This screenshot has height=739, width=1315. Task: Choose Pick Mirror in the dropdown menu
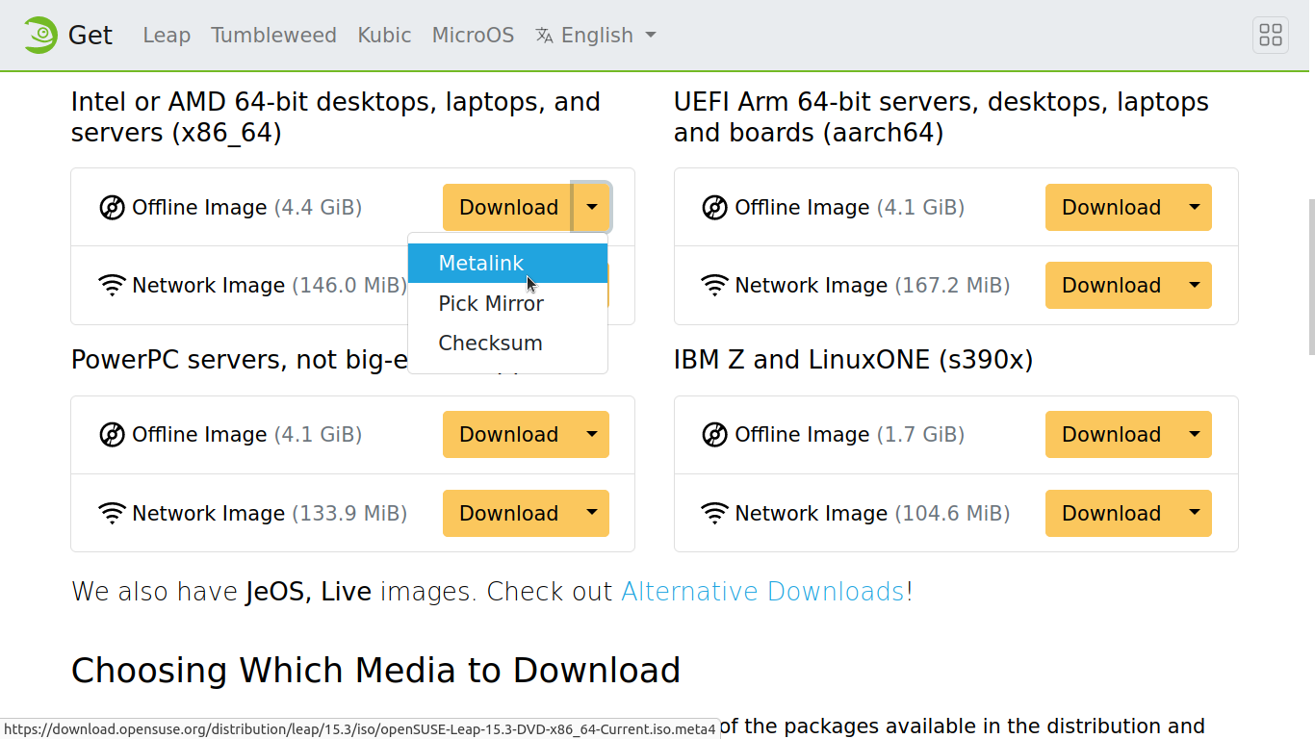[x=491, y=304]
